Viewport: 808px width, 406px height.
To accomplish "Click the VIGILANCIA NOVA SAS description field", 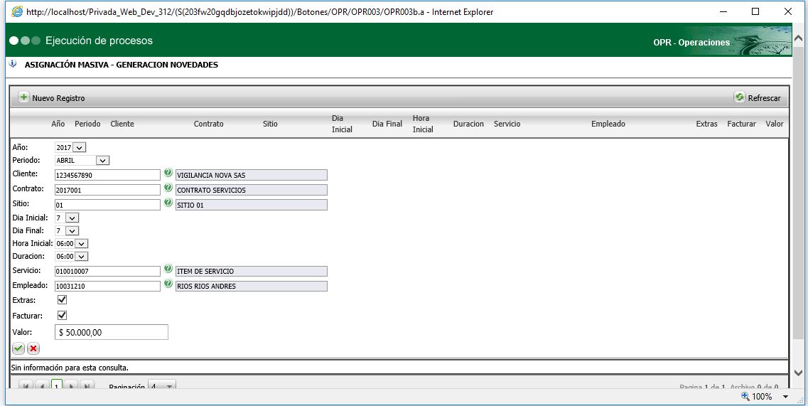I will tap(252, 176).
